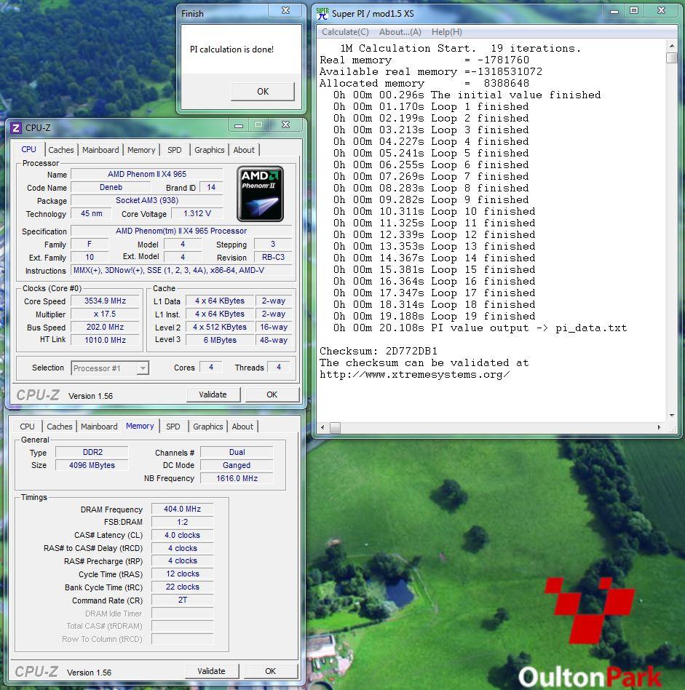Viewport: 685px width, 690px height.
Task: Select CPU tab in lower CPU-Z window
Action: pos(27,427)
